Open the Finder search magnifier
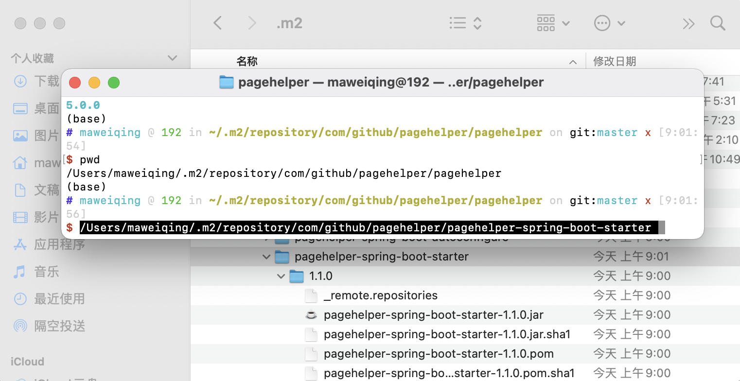The width and height of the screenshot is (740, 381). click(718, 23)
